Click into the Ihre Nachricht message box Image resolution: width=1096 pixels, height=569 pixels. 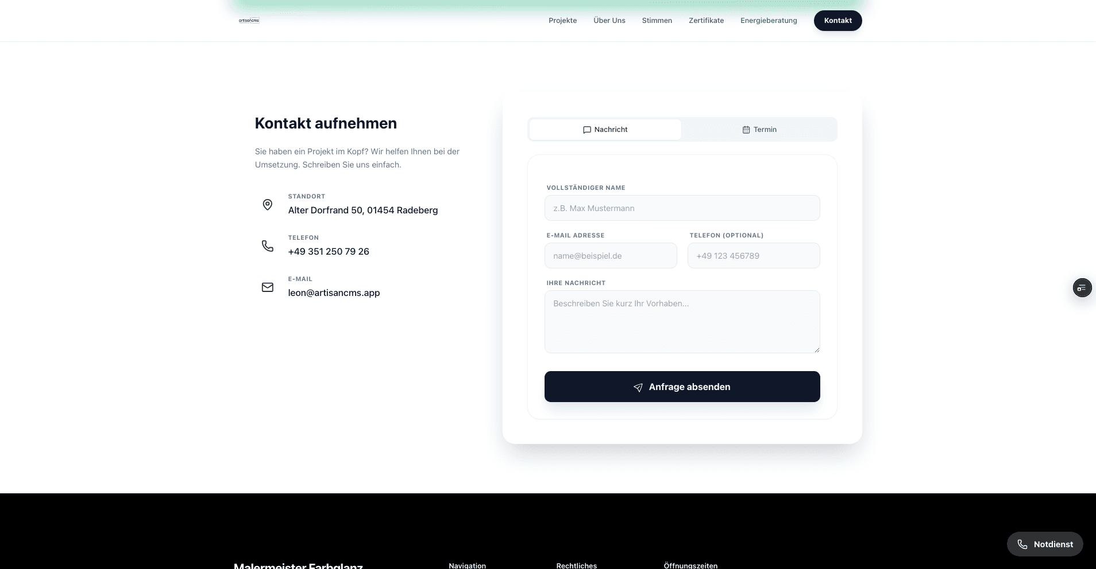(682, 321)
